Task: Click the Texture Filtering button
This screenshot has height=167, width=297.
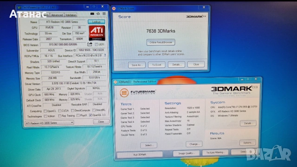Action: (x=215, y=153)
